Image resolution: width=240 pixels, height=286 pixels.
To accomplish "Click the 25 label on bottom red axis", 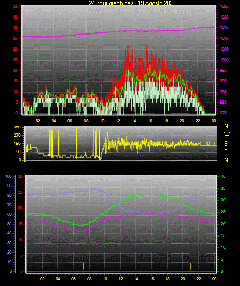I will (x=20, y=192).
